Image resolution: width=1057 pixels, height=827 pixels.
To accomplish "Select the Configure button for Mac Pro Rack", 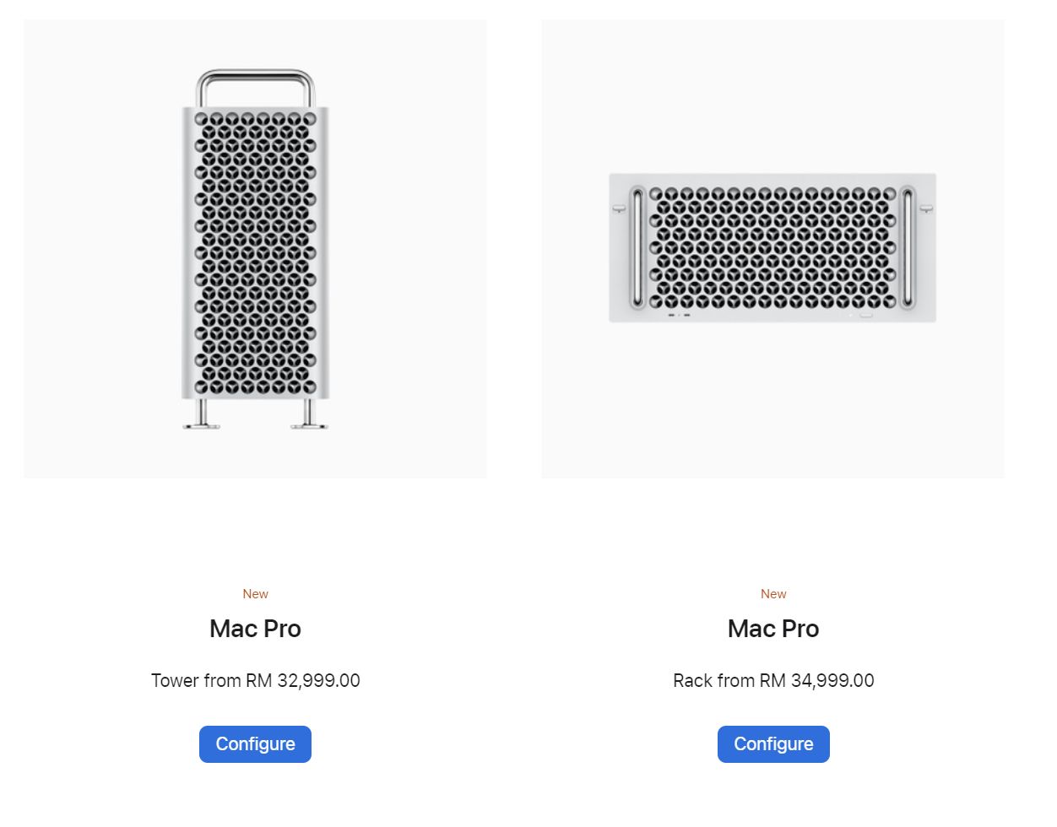I will pyautogui.click(x=772, y=743).
